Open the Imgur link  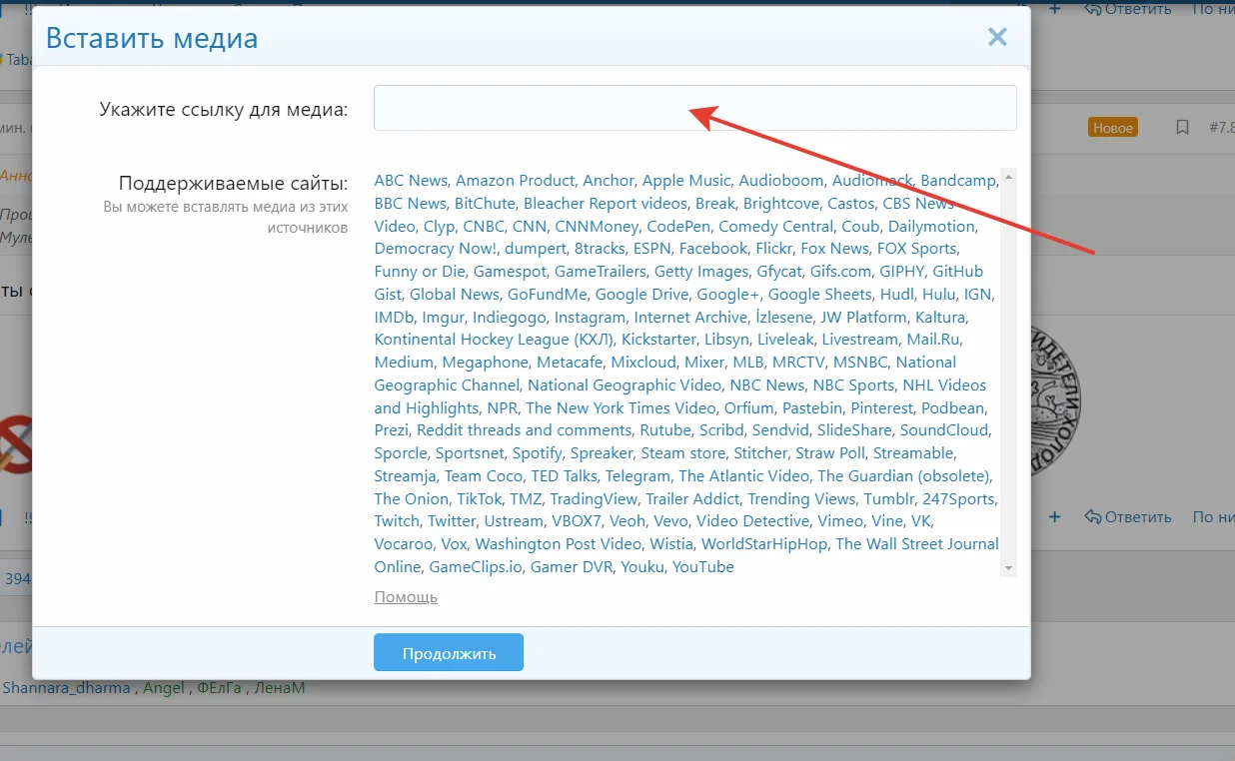(444, 318)
